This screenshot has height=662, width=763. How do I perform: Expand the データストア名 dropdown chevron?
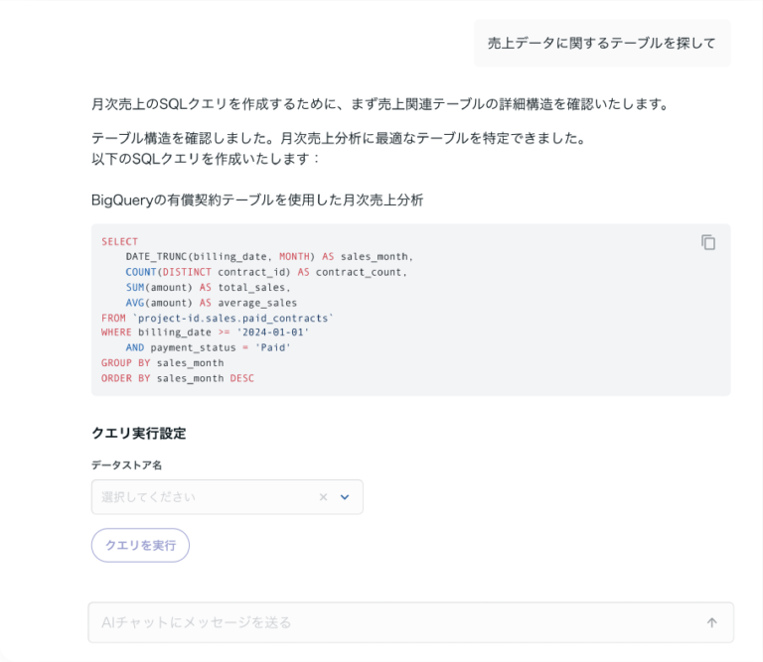(x=345, y=497)
